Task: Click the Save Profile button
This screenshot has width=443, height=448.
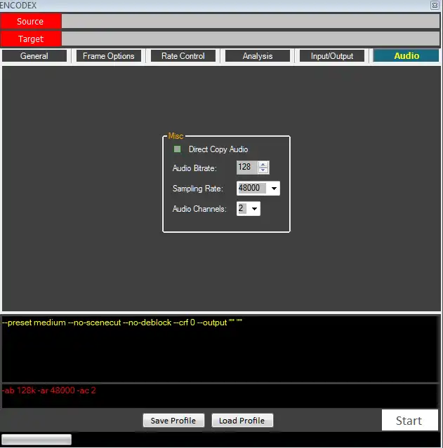Action: pos(173,421)
